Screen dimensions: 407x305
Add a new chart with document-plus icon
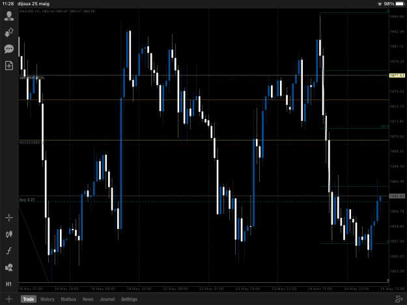[x=9, y=66]
